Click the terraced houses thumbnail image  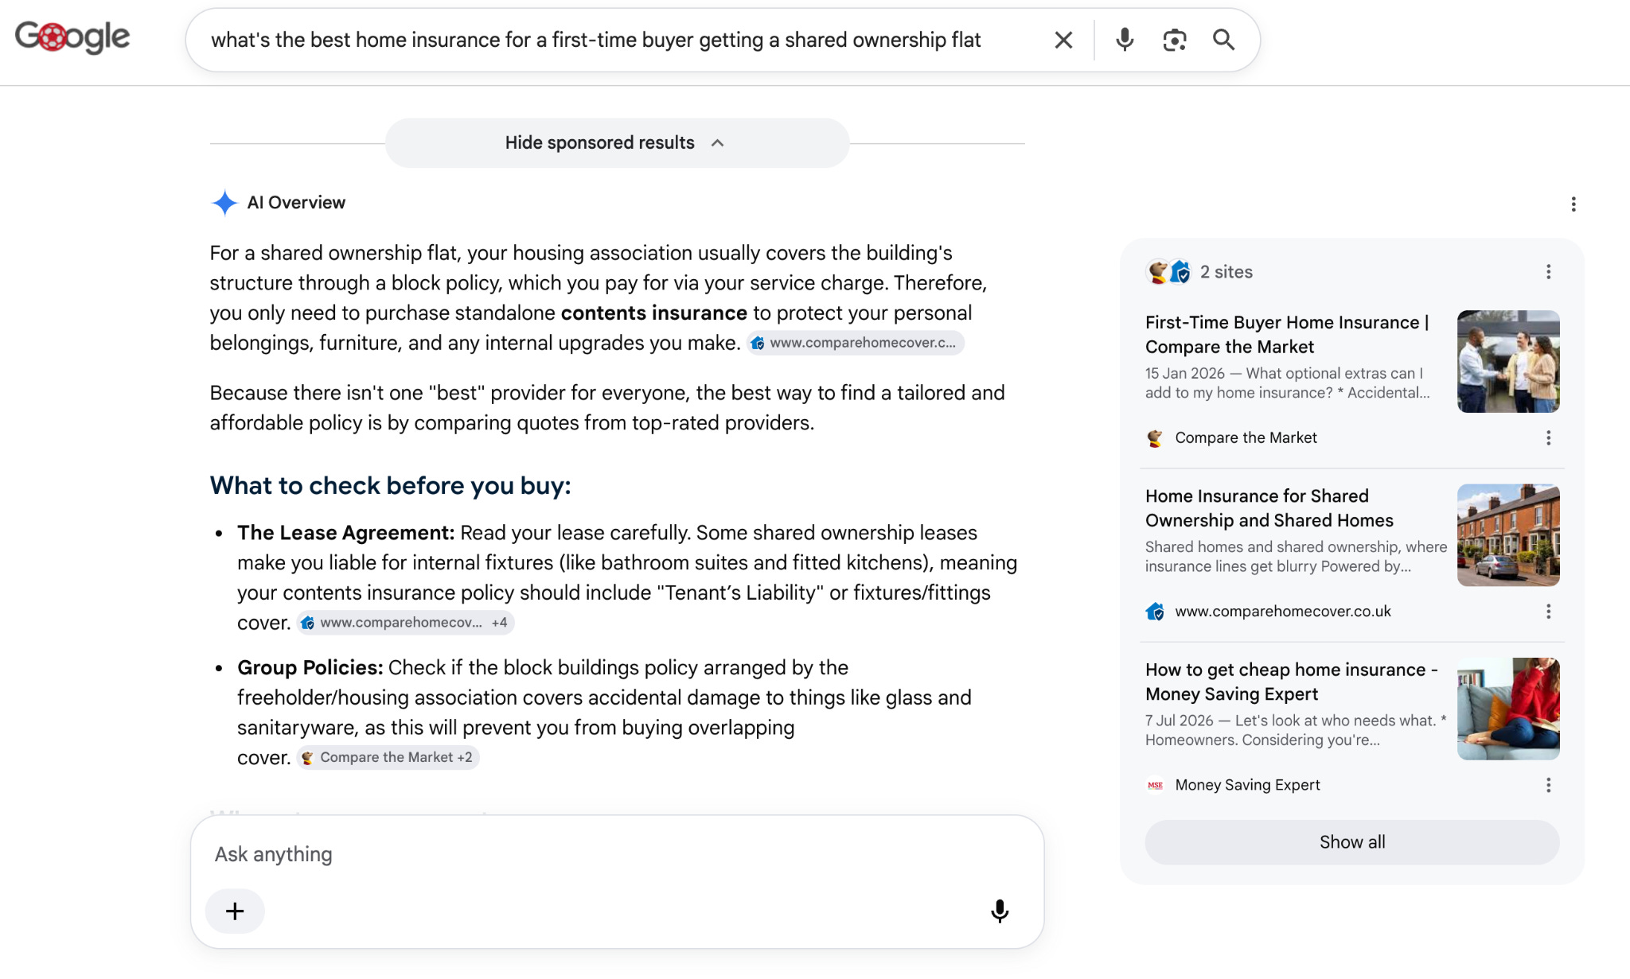[1508, 535]
